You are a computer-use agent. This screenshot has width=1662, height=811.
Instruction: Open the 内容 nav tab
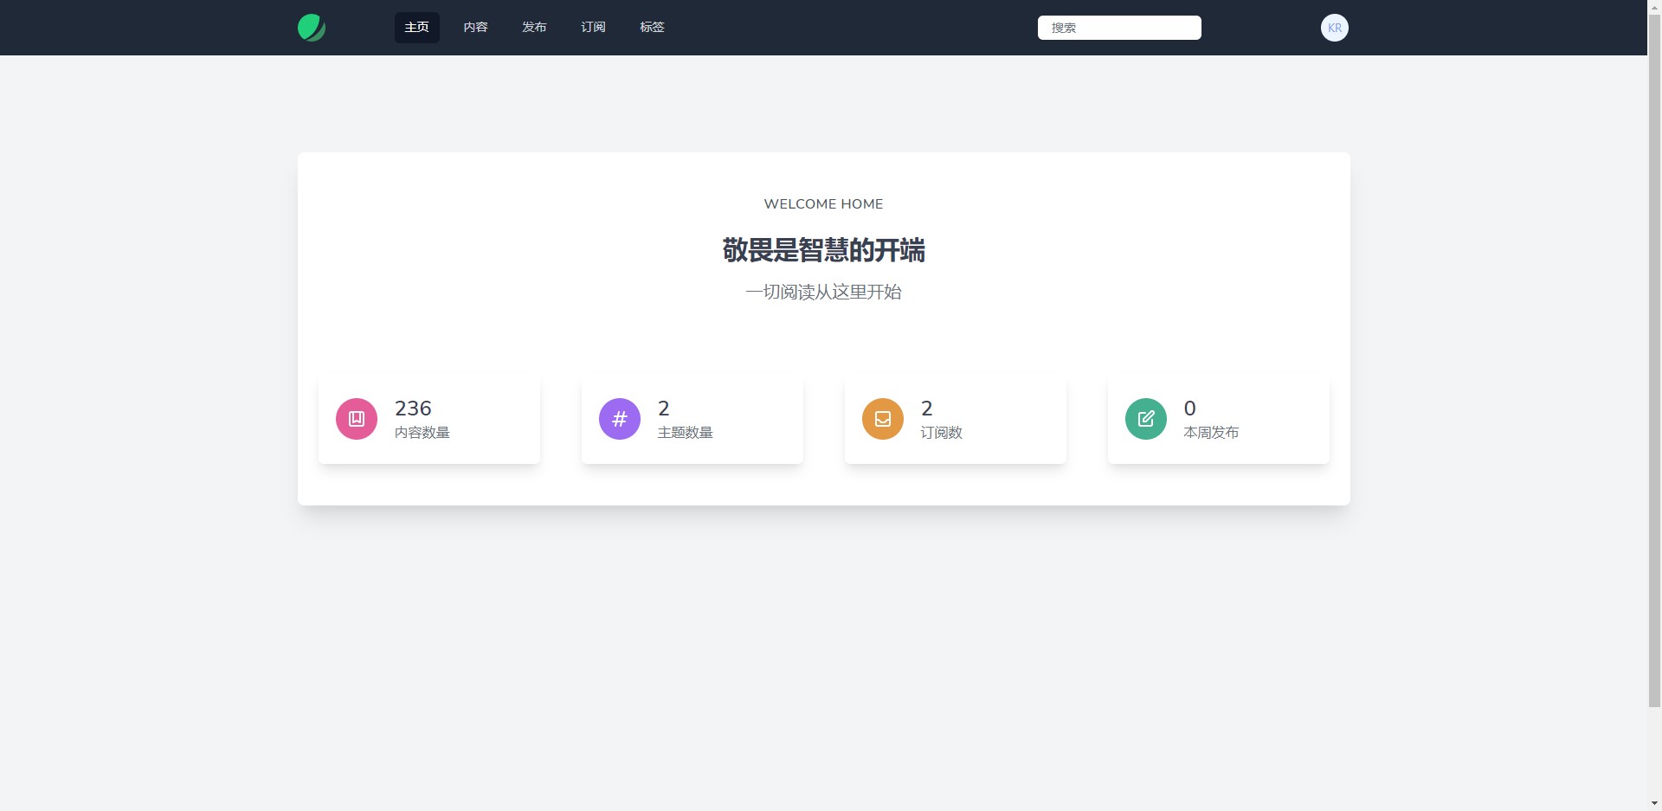pyautogui.click(x=476, y=28)
